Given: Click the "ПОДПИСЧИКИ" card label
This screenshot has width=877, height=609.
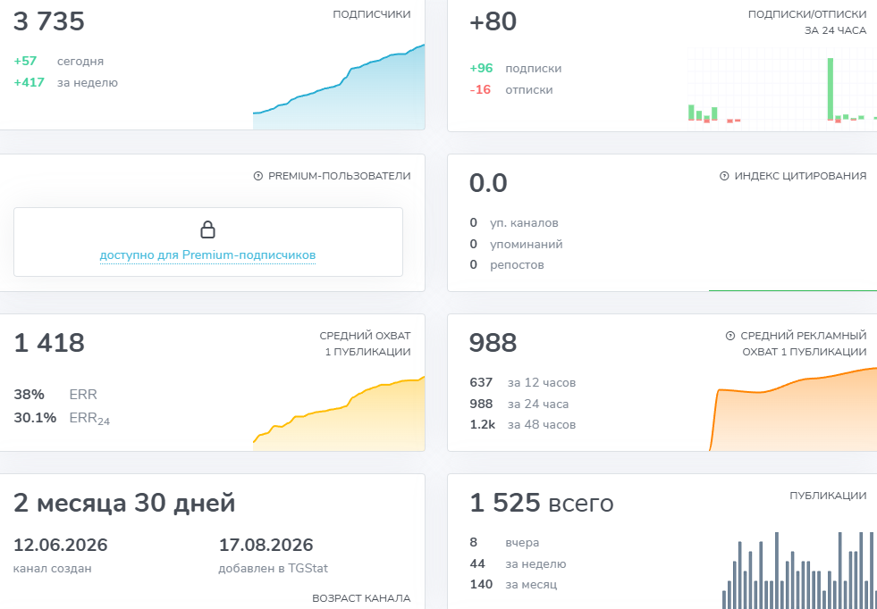Looking at the screenshot, I should point(372,14).
